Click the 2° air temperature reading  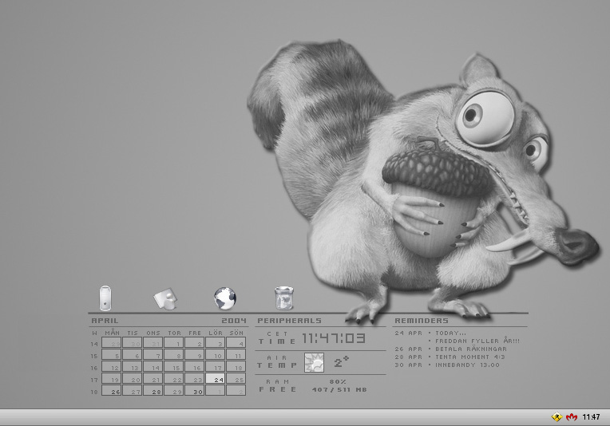click(341, 362)
